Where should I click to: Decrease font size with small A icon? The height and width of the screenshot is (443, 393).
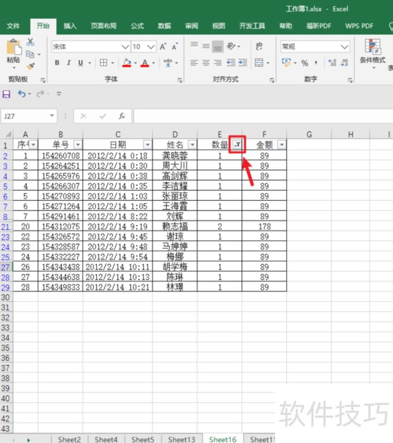coord(175,47)
